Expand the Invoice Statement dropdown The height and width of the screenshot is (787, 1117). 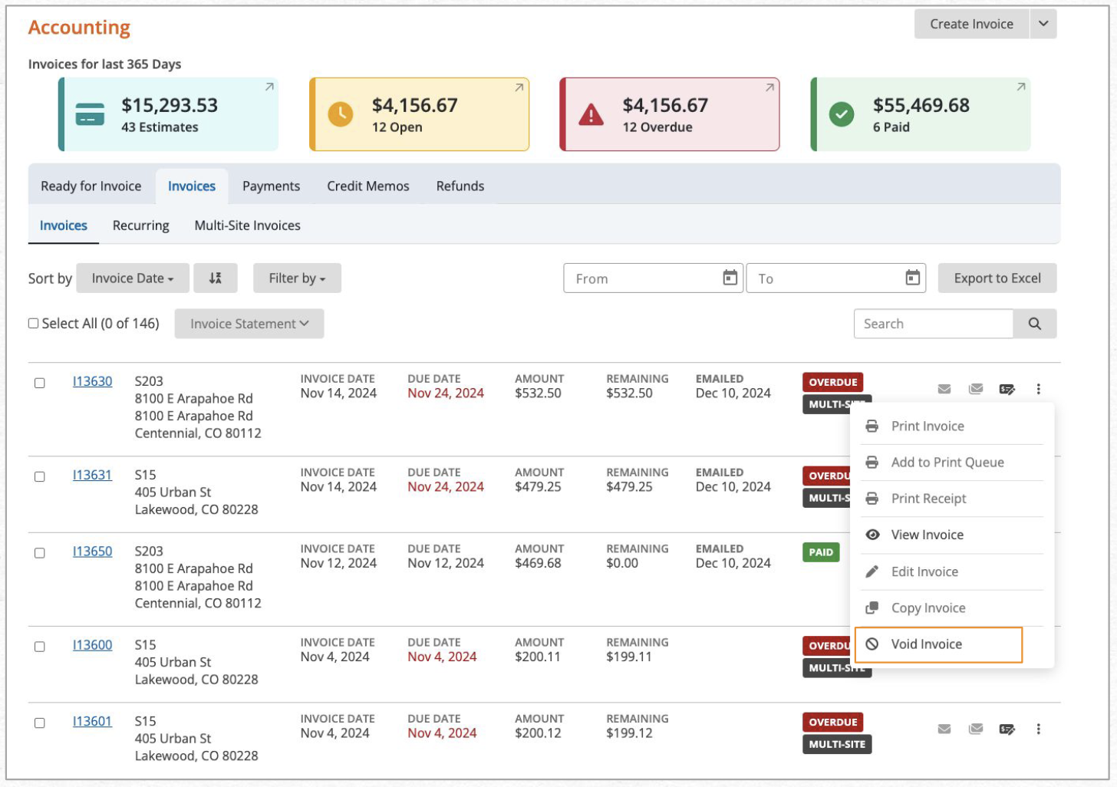pos(249,324)
